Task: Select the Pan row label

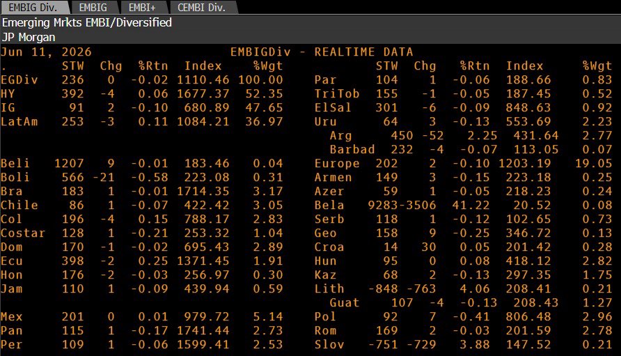Action: pos(11,330)
